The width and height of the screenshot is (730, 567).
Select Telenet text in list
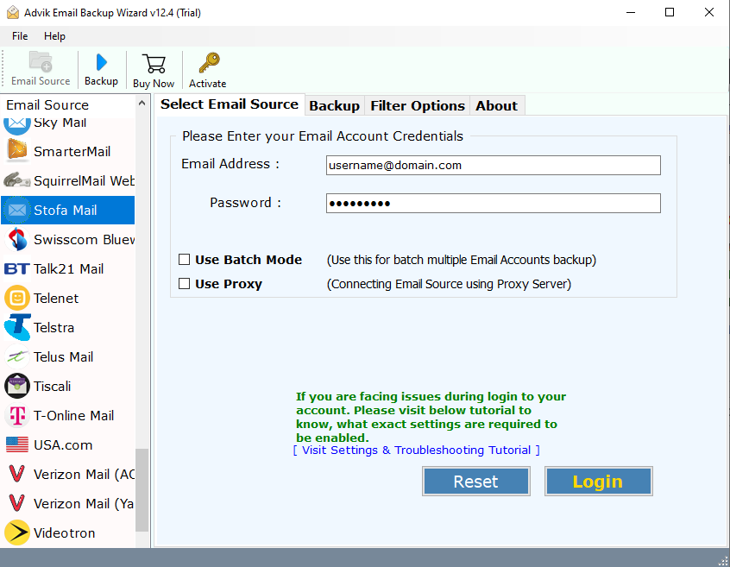pos(56,298)
